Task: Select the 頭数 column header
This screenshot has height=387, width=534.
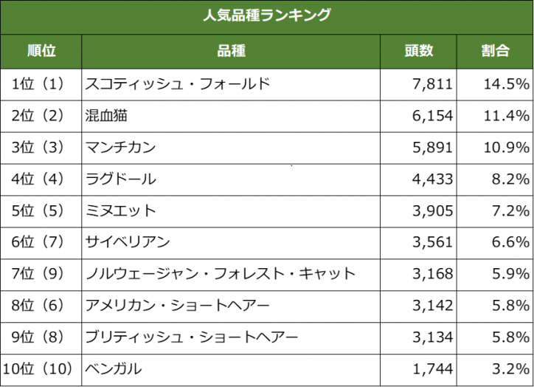Action: pyautogui.click(x=418, y=52)
